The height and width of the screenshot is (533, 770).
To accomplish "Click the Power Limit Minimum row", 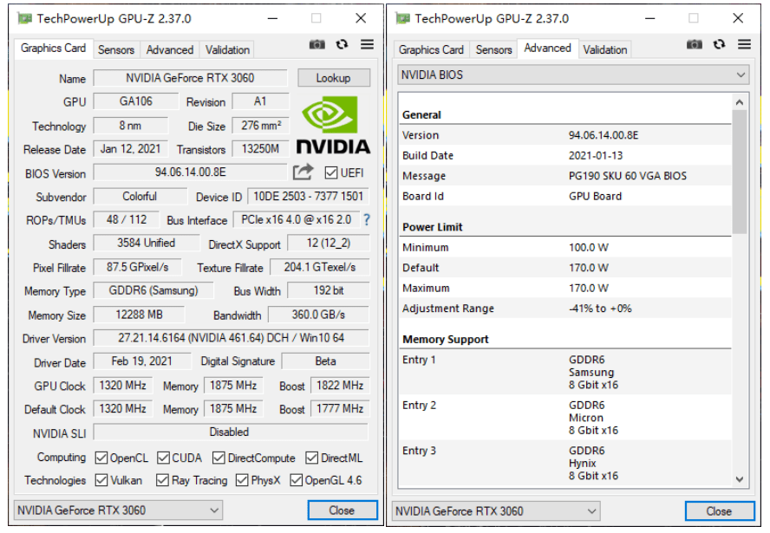I will (565, 247).
